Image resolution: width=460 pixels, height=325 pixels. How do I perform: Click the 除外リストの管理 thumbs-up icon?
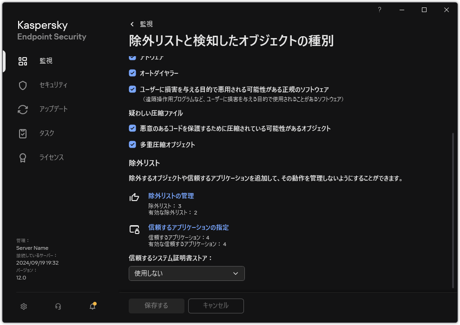(134, 197)
